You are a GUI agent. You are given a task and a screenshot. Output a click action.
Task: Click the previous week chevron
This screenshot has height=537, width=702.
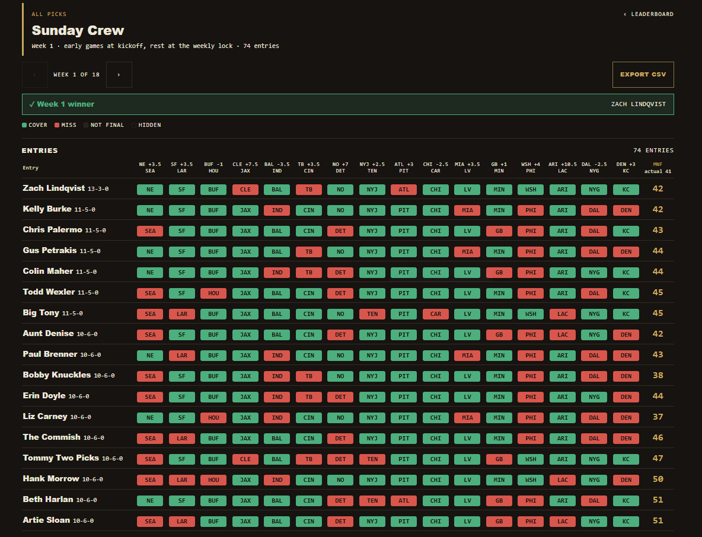(34, 74)
